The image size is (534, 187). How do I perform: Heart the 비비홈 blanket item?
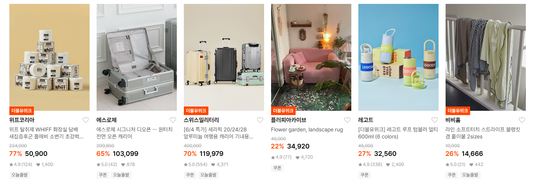(522, 120)
